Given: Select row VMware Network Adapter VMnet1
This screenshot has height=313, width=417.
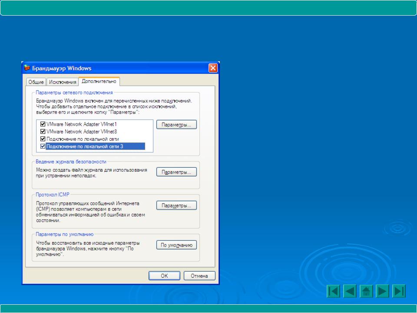Looking at the screenshot, I should click(81, 124).
